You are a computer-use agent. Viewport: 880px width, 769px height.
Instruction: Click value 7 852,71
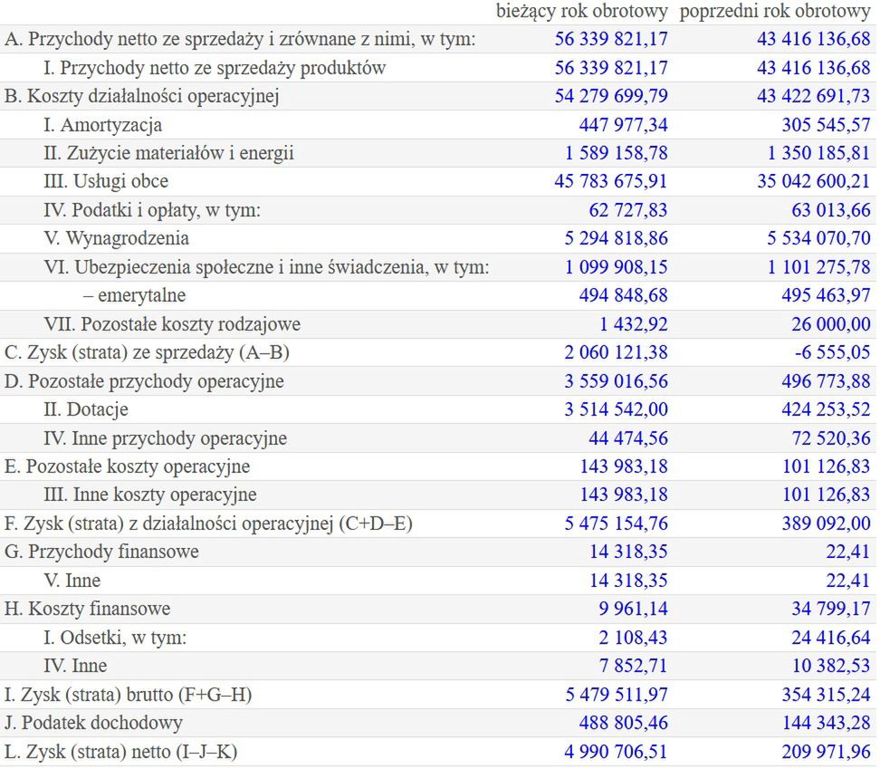(x=634, y=666)
